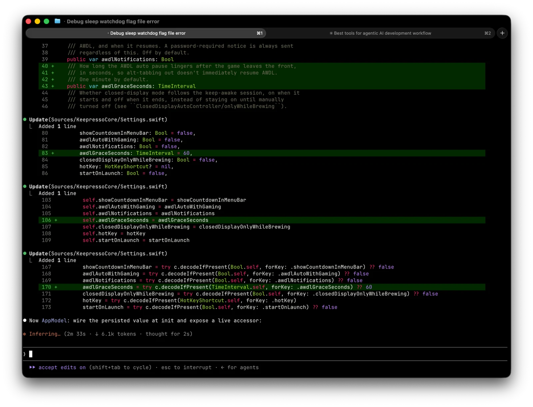Click the text 'Inferring…'

click(45, 334)
